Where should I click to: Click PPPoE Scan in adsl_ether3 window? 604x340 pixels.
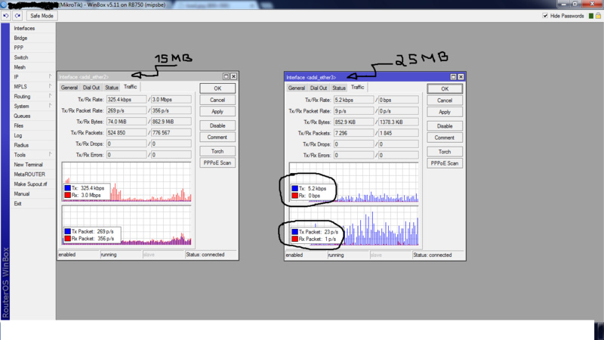coord(445,163)
